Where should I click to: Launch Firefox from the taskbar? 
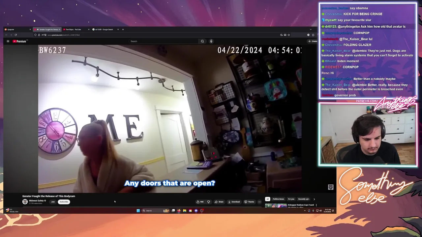tap(179, 211)
